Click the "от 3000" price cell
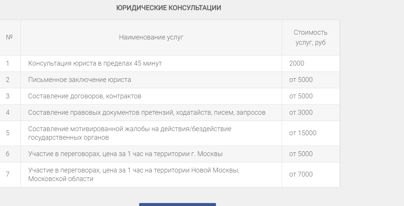 (x=301, y=112)
